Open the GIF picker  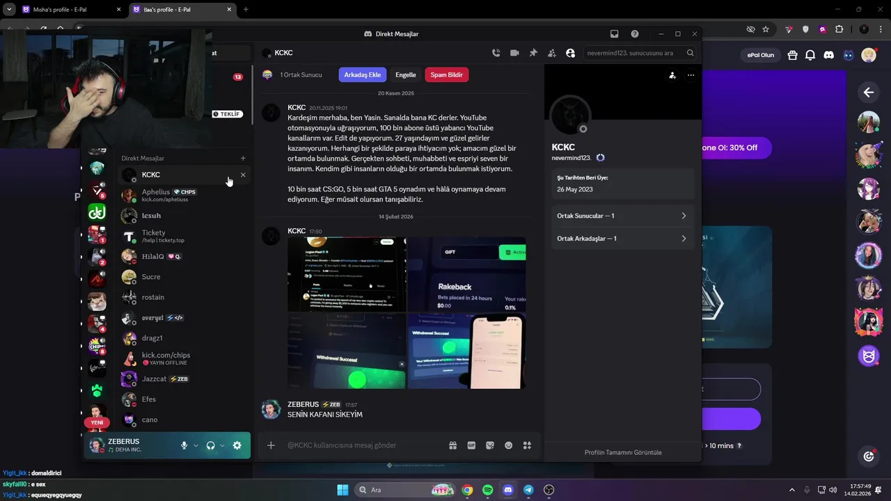tap(471, 445)
